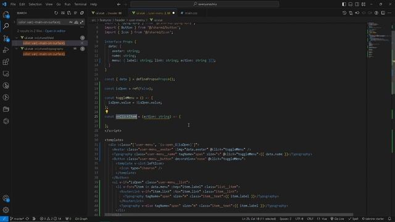This screenshot has height=222, width=395.
Task: Click the user-menu breadcrumb segment
Action: pos(137,20)
